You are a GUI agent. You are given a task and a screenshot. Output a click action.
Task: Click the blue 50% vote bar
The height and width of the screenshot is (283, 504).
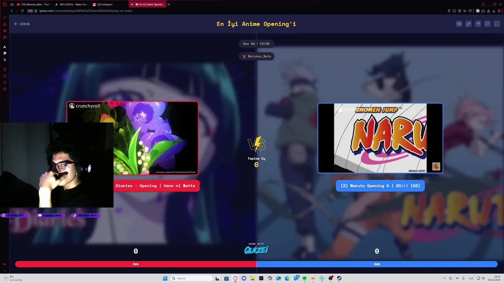[x=377, y=264]
